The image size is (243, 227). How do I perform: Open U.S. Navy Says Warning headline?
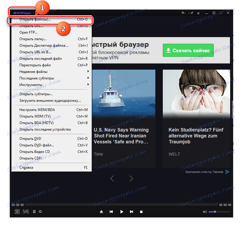coord(121,136)
